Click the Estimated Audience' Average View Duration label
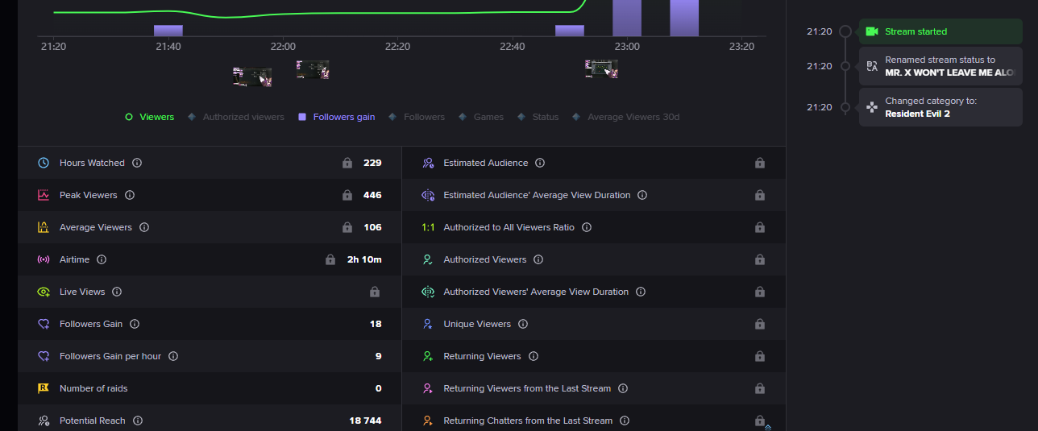The image size is (1038, 431). [537, 195]
